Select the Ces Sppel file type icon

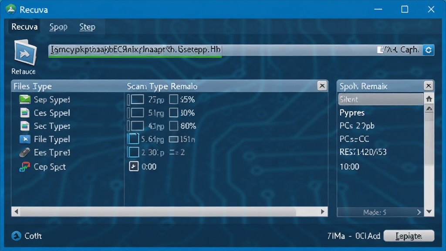(x=25, y=113)
